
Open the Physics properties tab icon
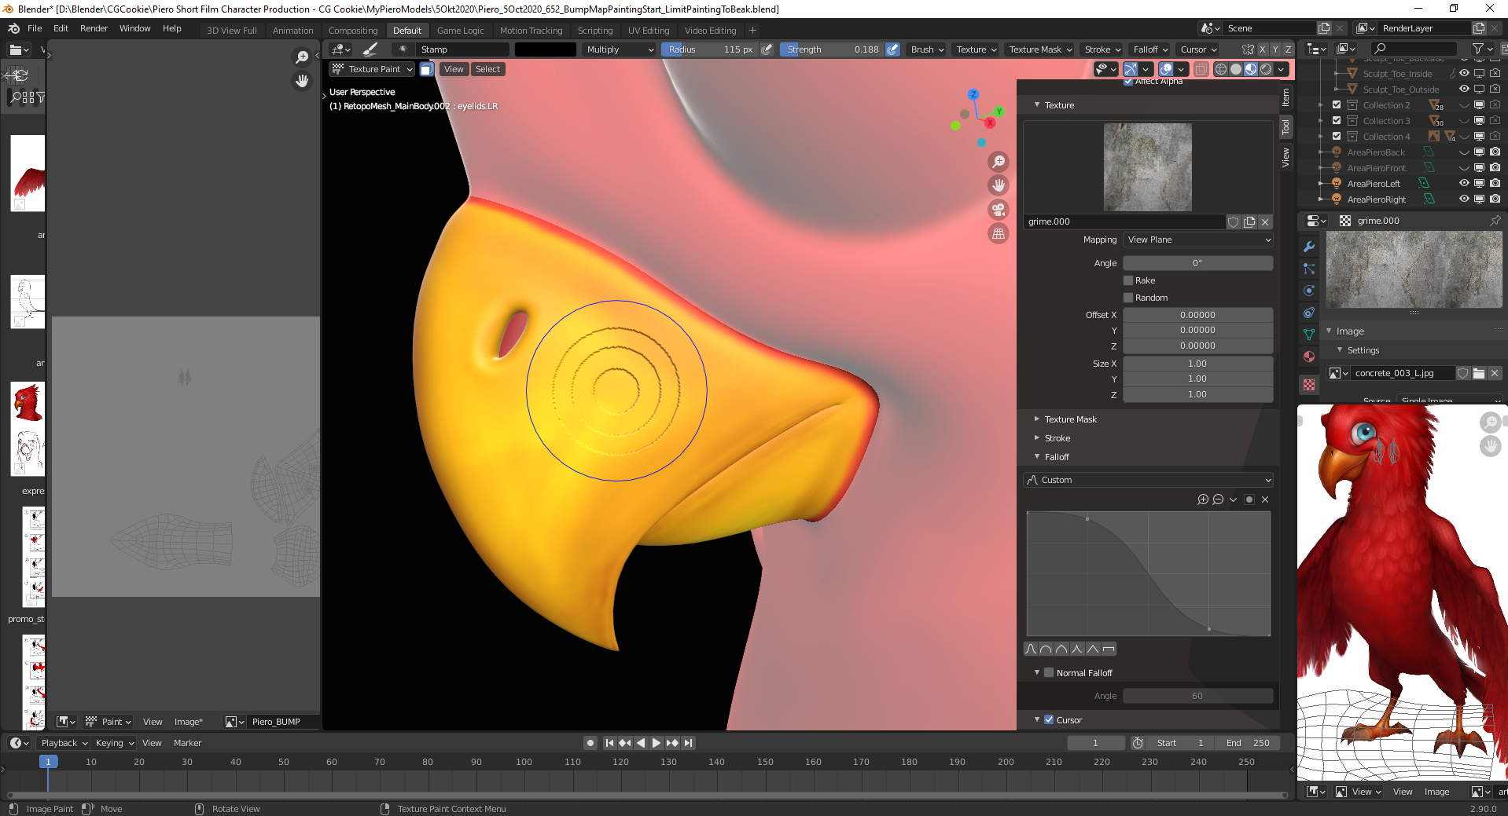click(1309, 290)
